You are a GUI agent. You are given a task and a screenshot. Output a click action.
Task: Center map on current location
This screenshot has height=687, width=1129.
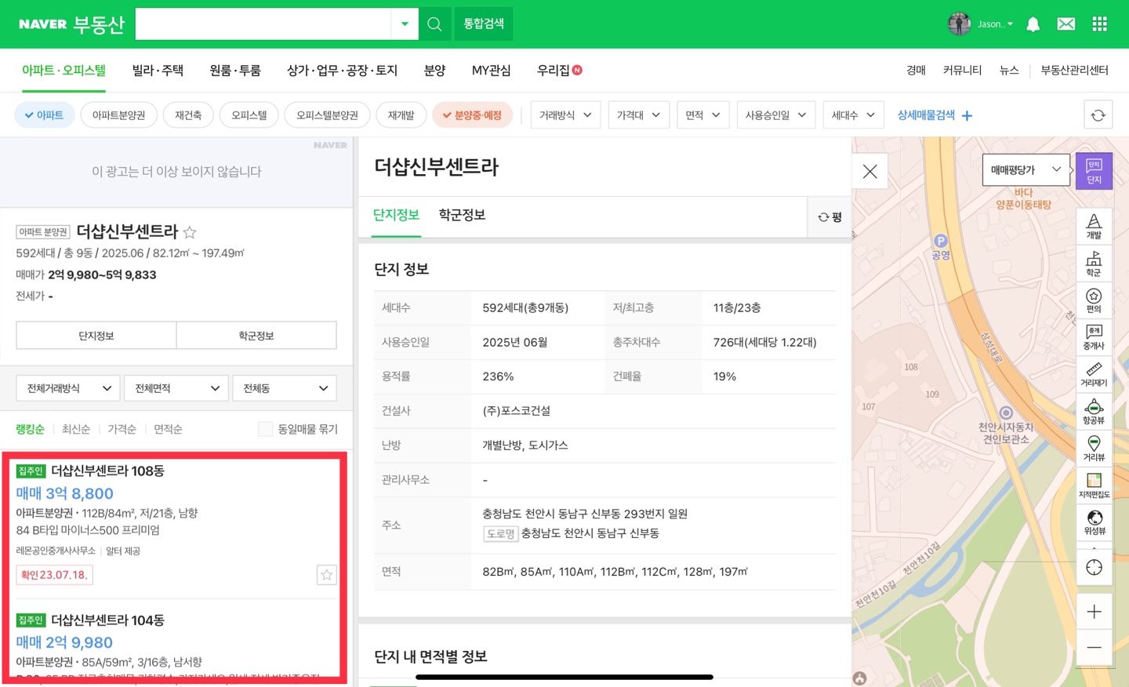point(1094,567)
